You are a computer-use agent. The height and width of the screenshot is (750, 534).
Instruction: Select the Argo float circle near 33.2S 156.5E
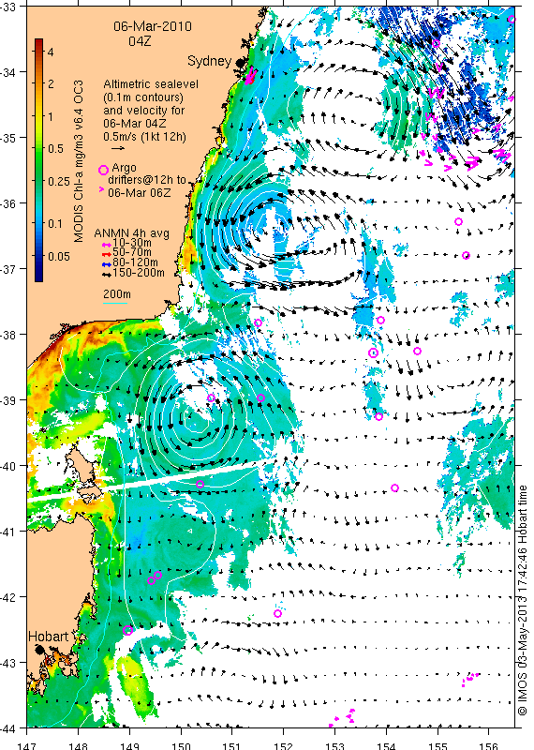click(512, 19)
